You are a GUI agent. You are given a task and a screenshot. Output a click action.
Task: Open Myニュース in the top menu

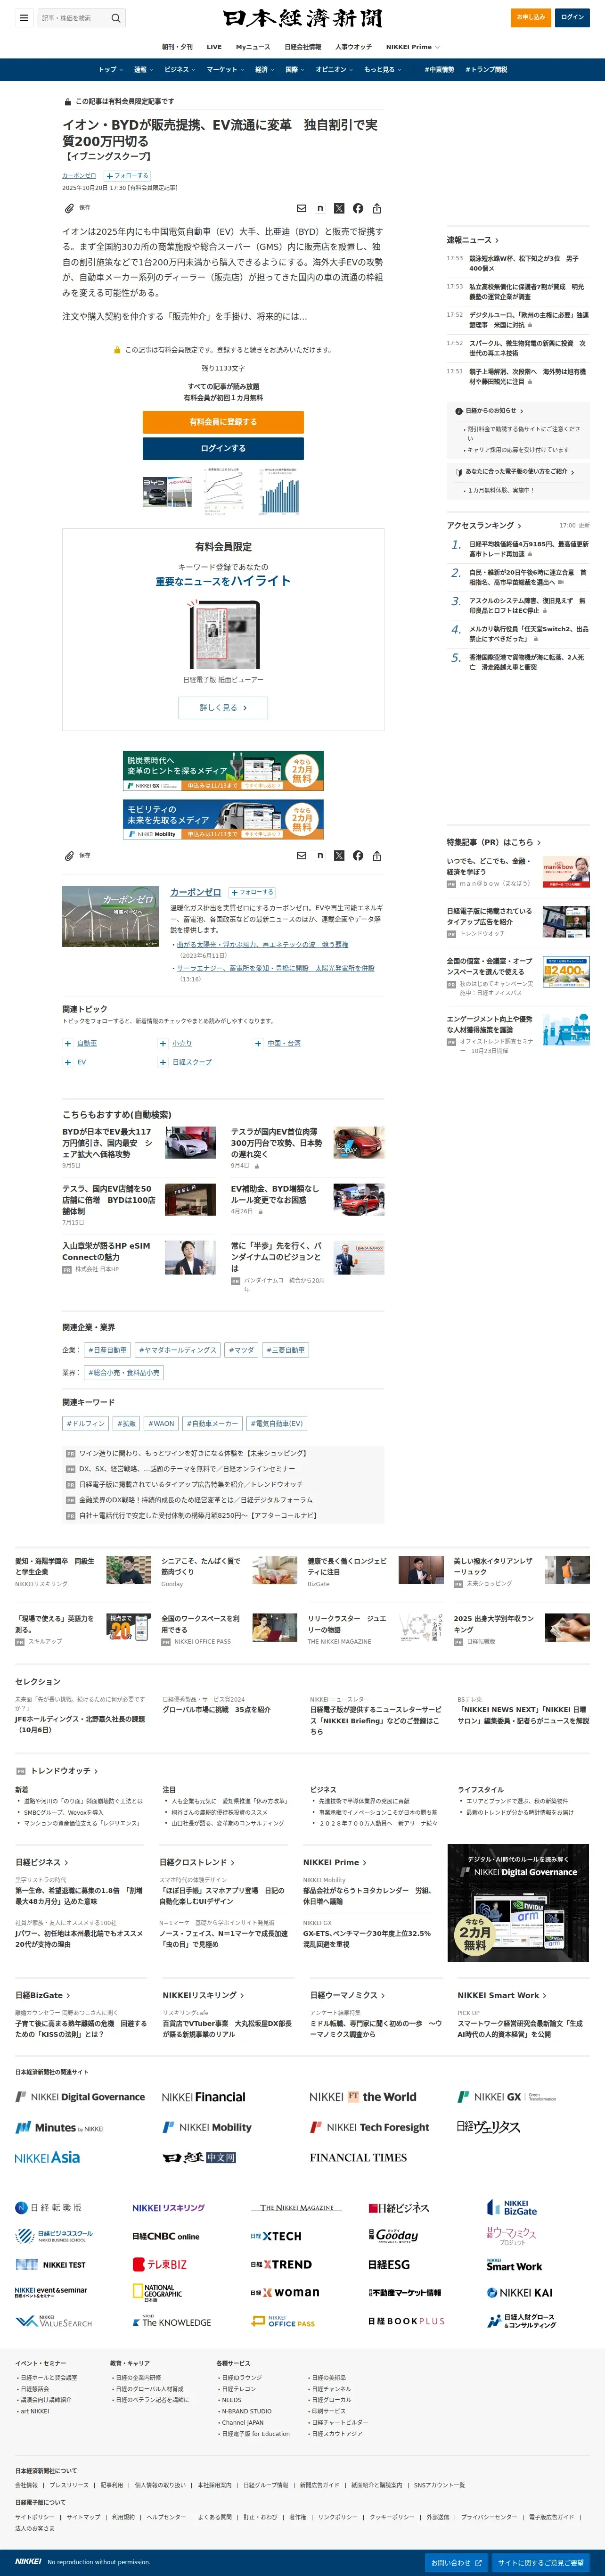[253, 47]
